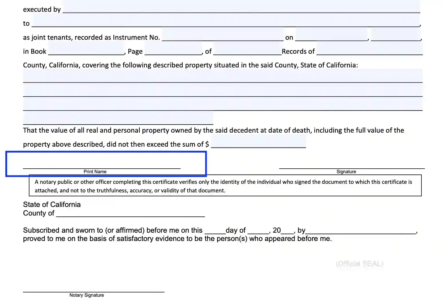Viewport: 444px width, 303px height.
Task: Click the notary public disclaimer text box
Action: coord(225,186)
